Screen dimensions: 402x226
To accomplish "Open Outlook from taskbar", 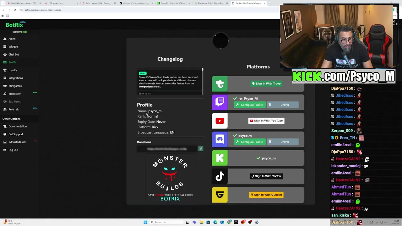I will click(222, 222).
